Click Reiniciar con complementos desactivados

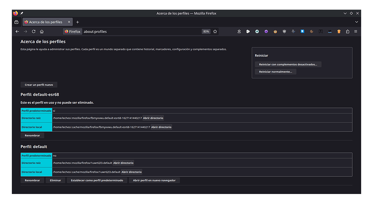point(288,64)
